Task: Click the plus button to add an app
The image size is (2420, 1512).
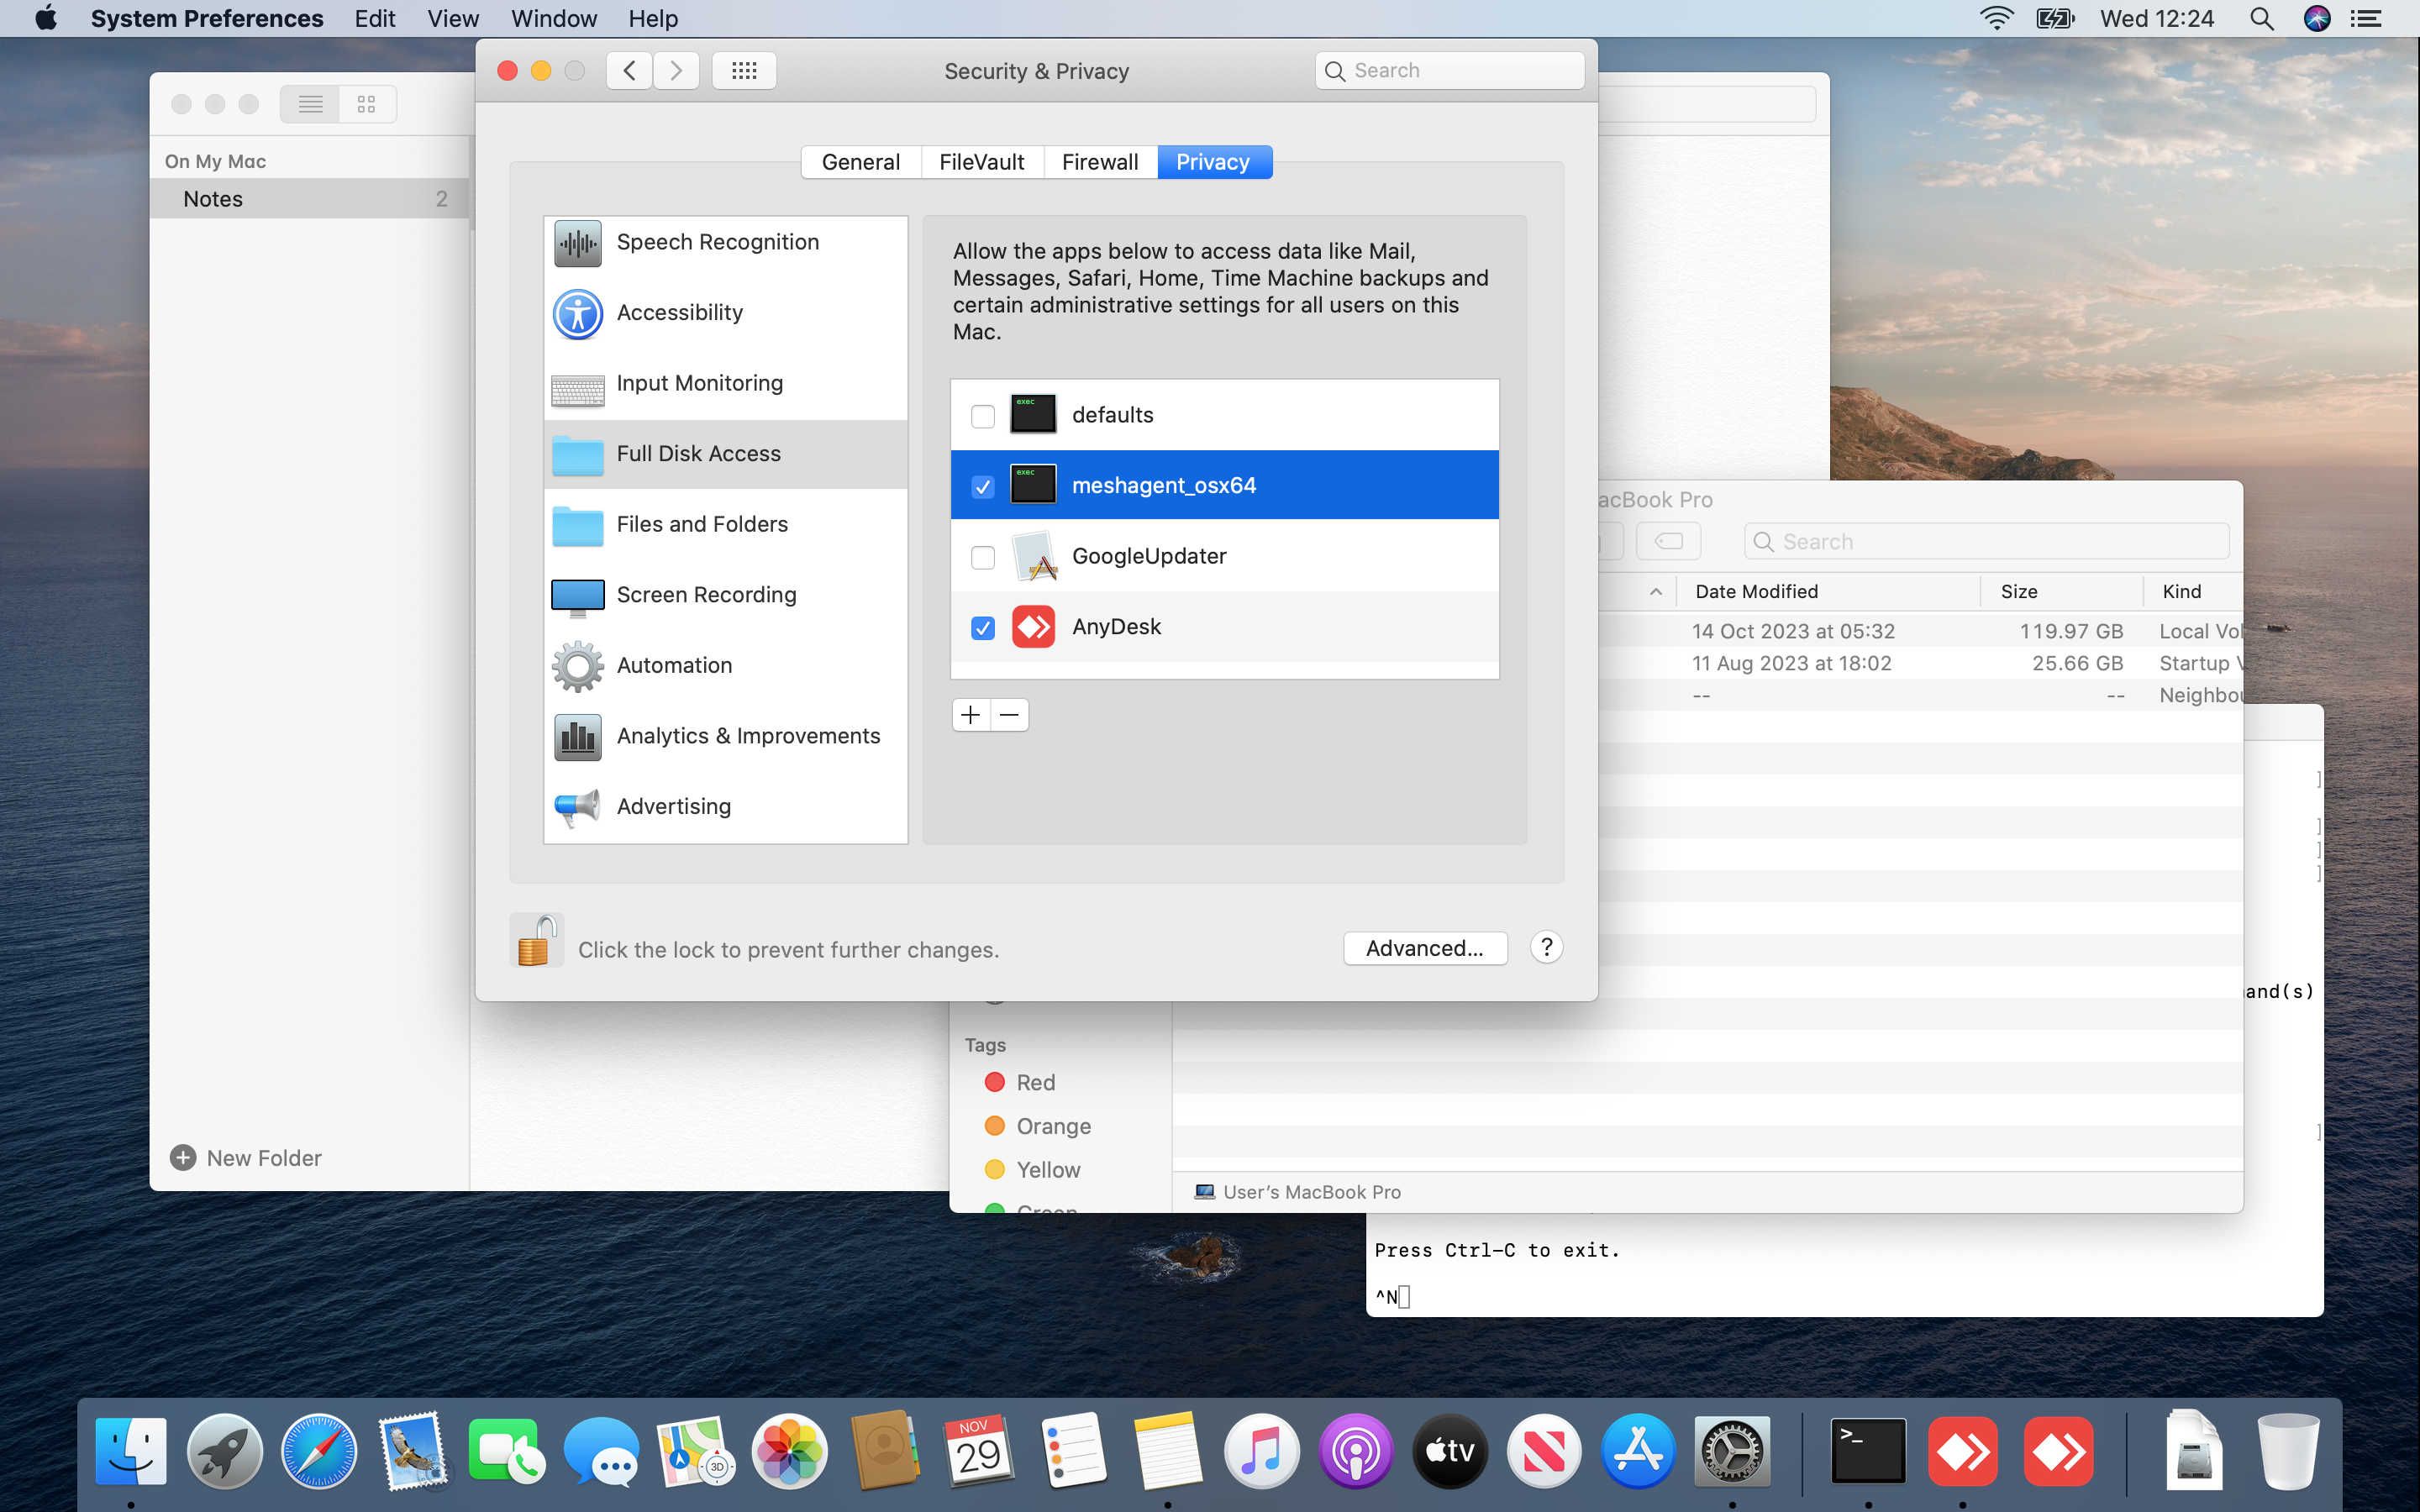Action: click(x=970, y=715)
